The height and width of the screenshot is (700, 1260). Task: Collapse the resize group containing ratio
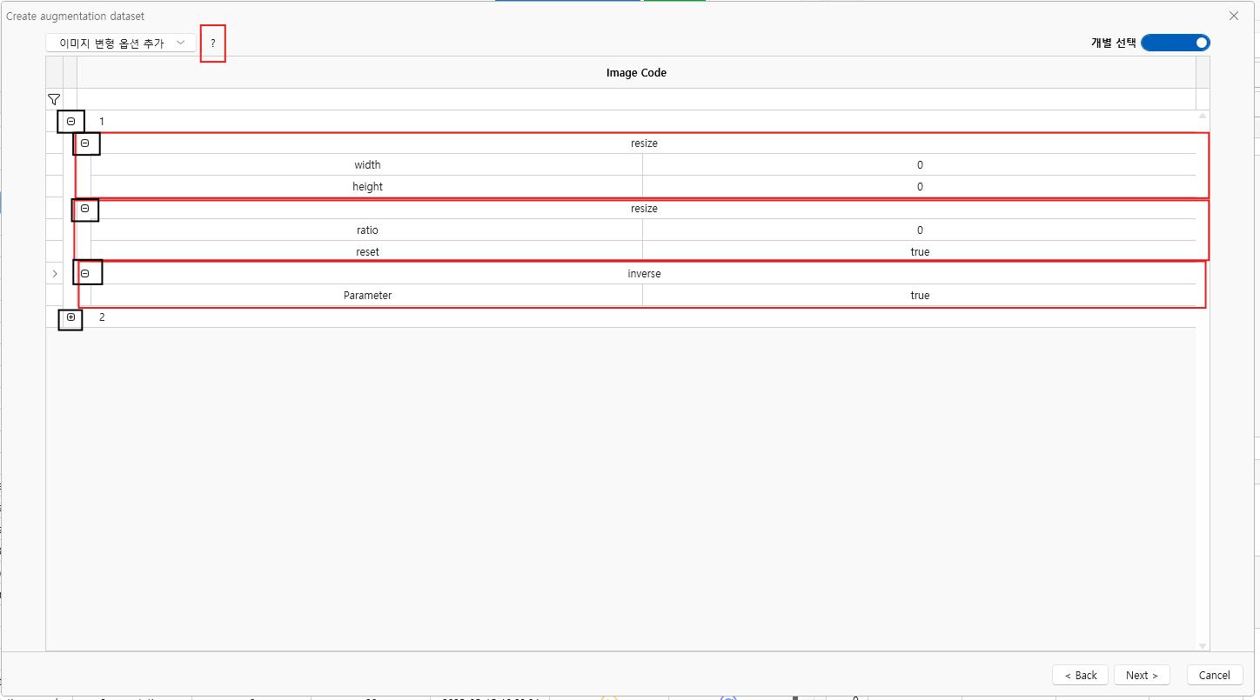(x=85, y=209)
